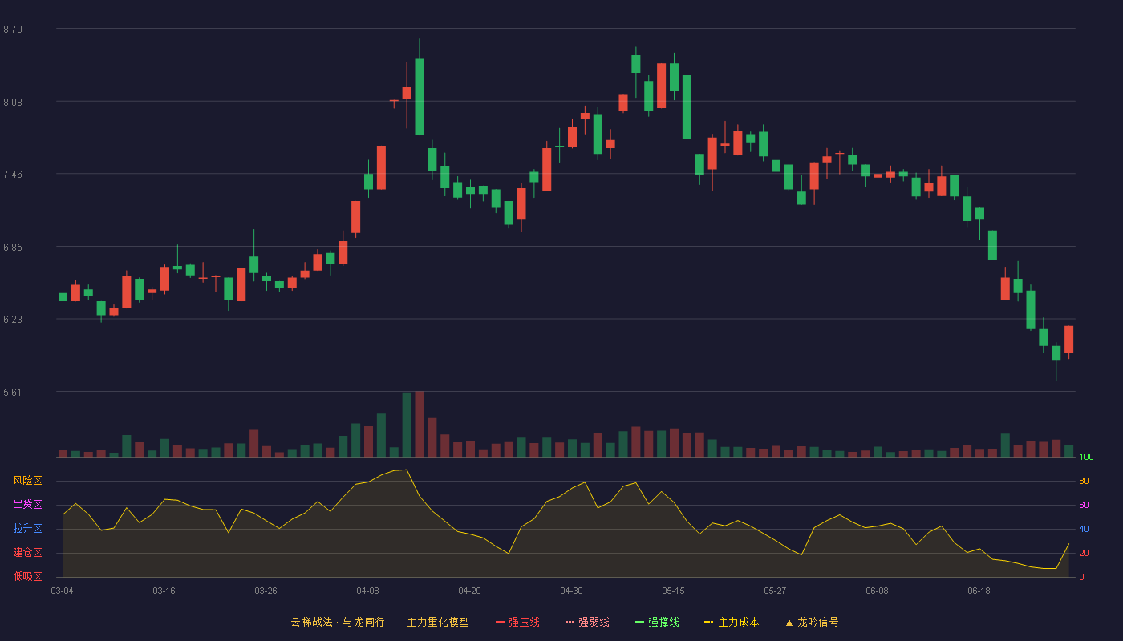Toggle the 主力成本 legend entry
Screen dimensions: 1123x641
pyautogui.click(x=731, y=622)
